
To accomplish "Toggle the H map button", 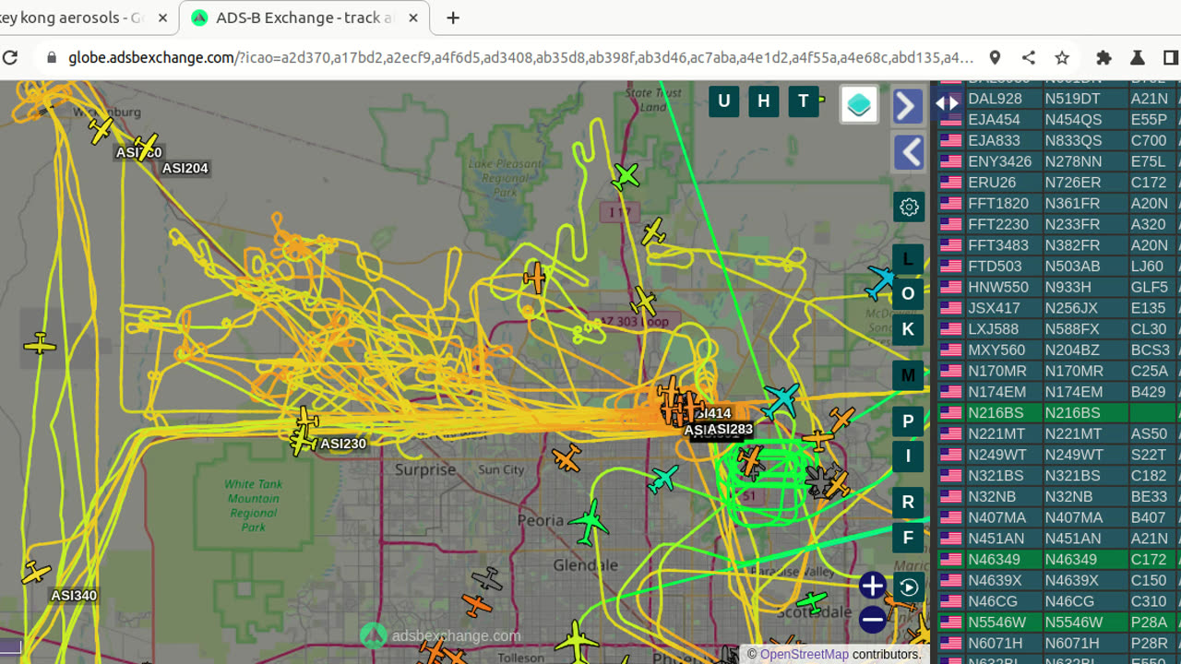I will pyautogui.click(x=764, y=101).
